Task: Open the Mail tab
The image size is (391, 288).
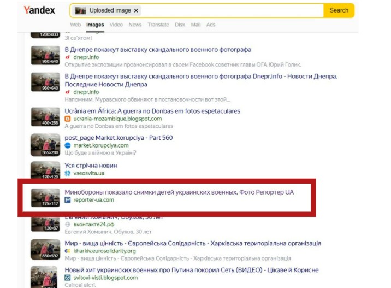Action: click(195, 25)
